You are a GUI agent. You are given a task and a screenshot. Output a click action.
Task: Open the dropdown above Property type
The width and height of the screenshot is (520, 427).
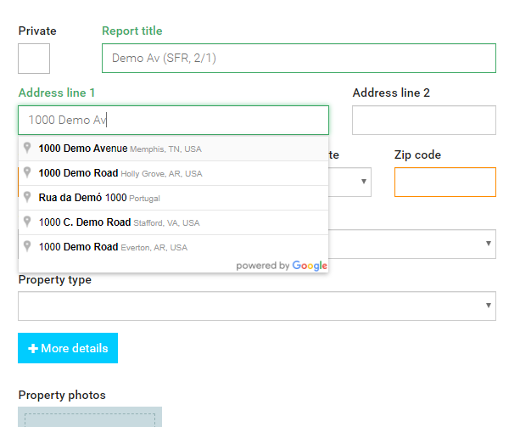(412, 244)
